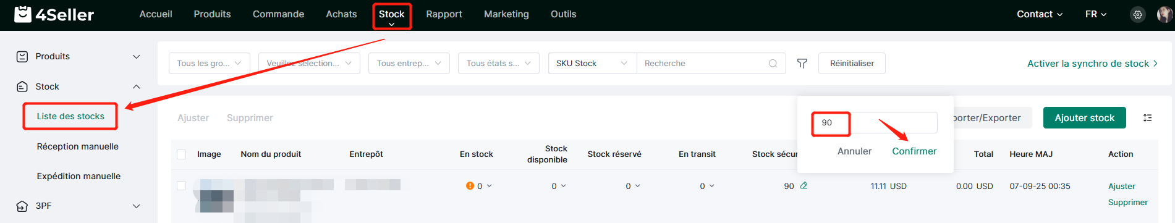Click the user avatar in top bar
Screen dimensions: 1175x223
click(x=1164, y=14)
